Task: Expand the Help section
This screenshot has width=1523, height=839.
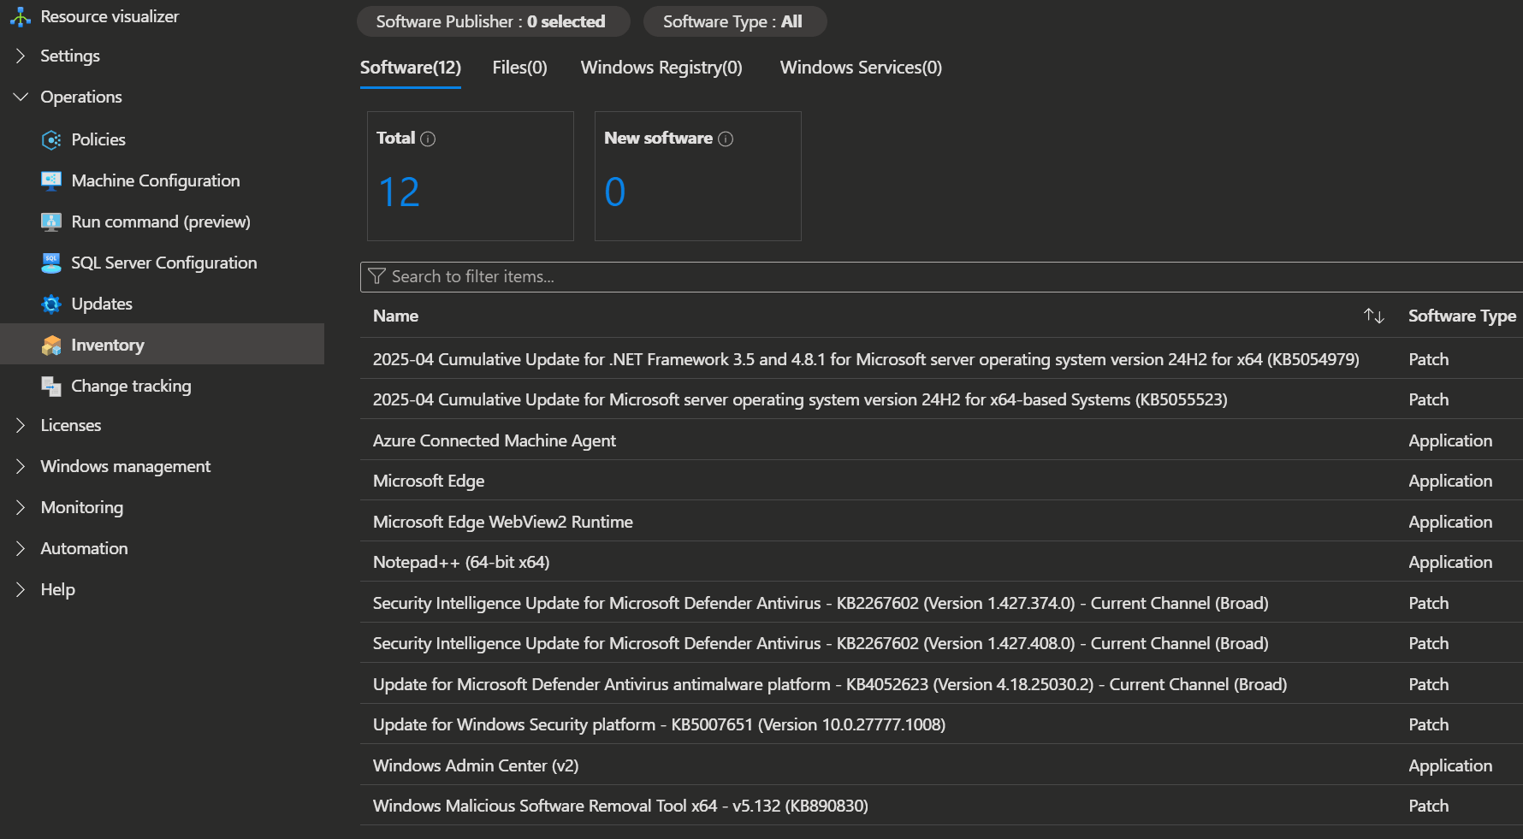Action: point(21,589)
